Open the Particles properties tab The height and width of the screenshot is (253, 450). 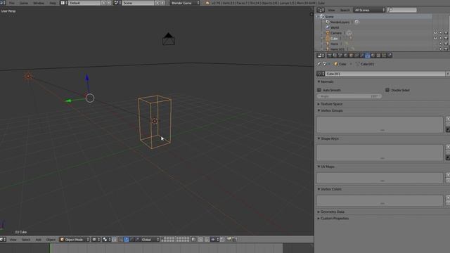coord(384,56)
